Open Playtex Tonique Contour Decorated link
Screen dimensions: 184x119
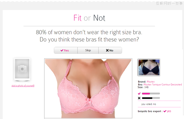163,85
